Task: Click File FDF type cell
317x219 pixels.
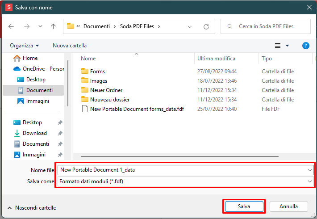Action: click(271, 109)
